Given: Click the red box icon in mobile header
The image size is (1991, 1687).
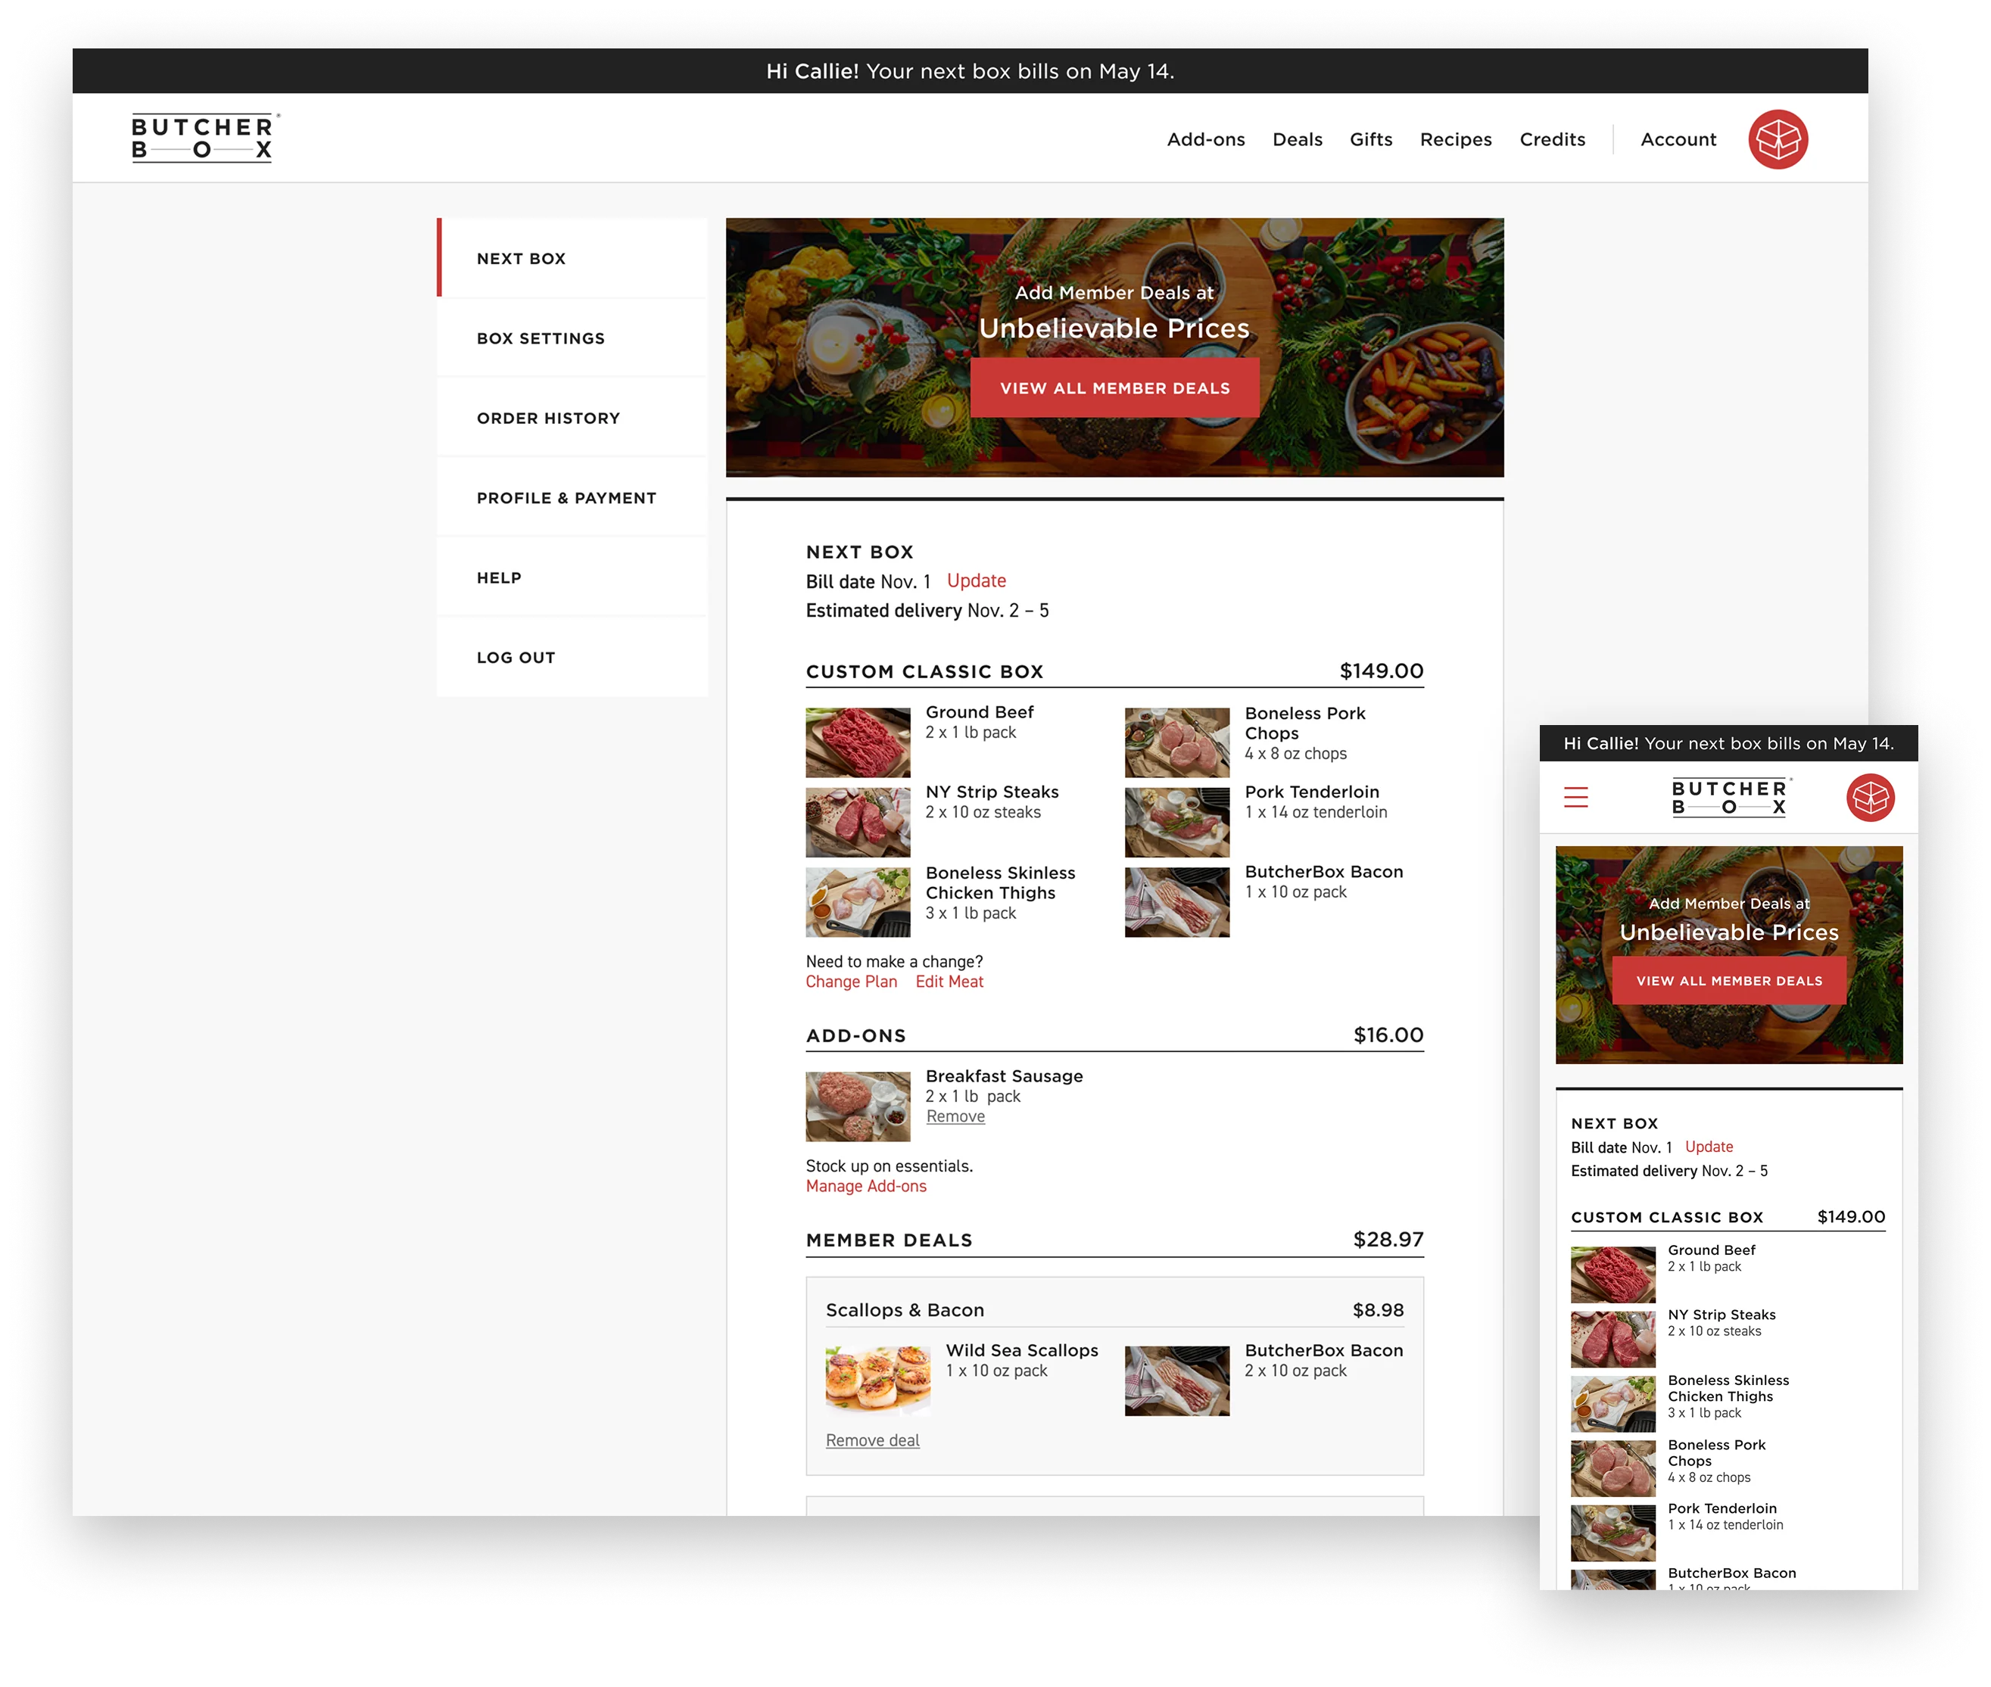Looking at the screenshot, I should click(1869, 797).
